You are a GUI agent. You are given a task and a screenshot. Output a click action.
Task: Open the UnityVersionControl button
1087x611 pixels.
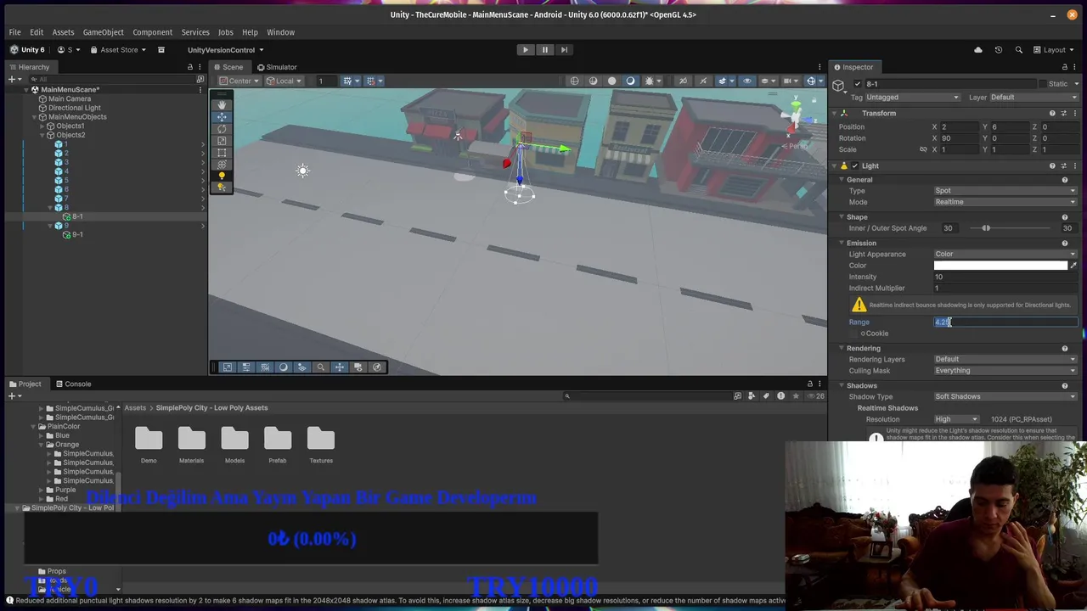tap(225, 49)
